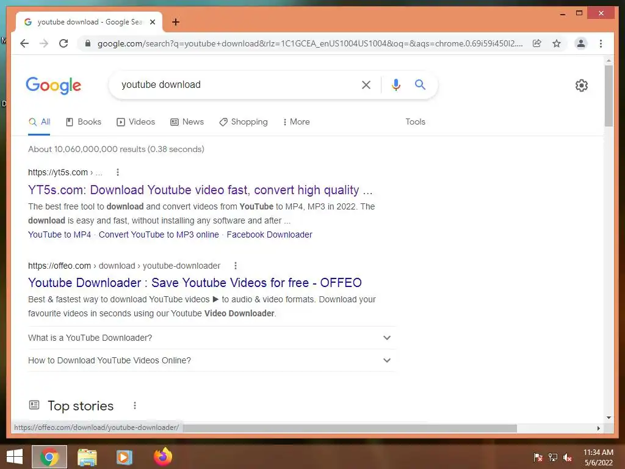Open the Facebook Downloader sitelink
This screenshot has width=625, height=469.
(x=269, y=235)
